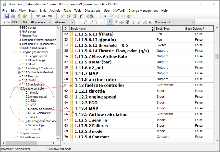Click the Block Deleted? column header
Viewport: 220px width, 152px height.
199,29
